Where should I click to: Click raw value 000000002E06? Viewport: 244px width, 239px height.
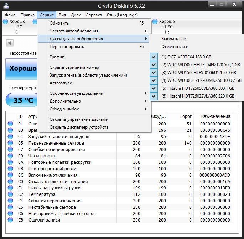pos(215,156)
